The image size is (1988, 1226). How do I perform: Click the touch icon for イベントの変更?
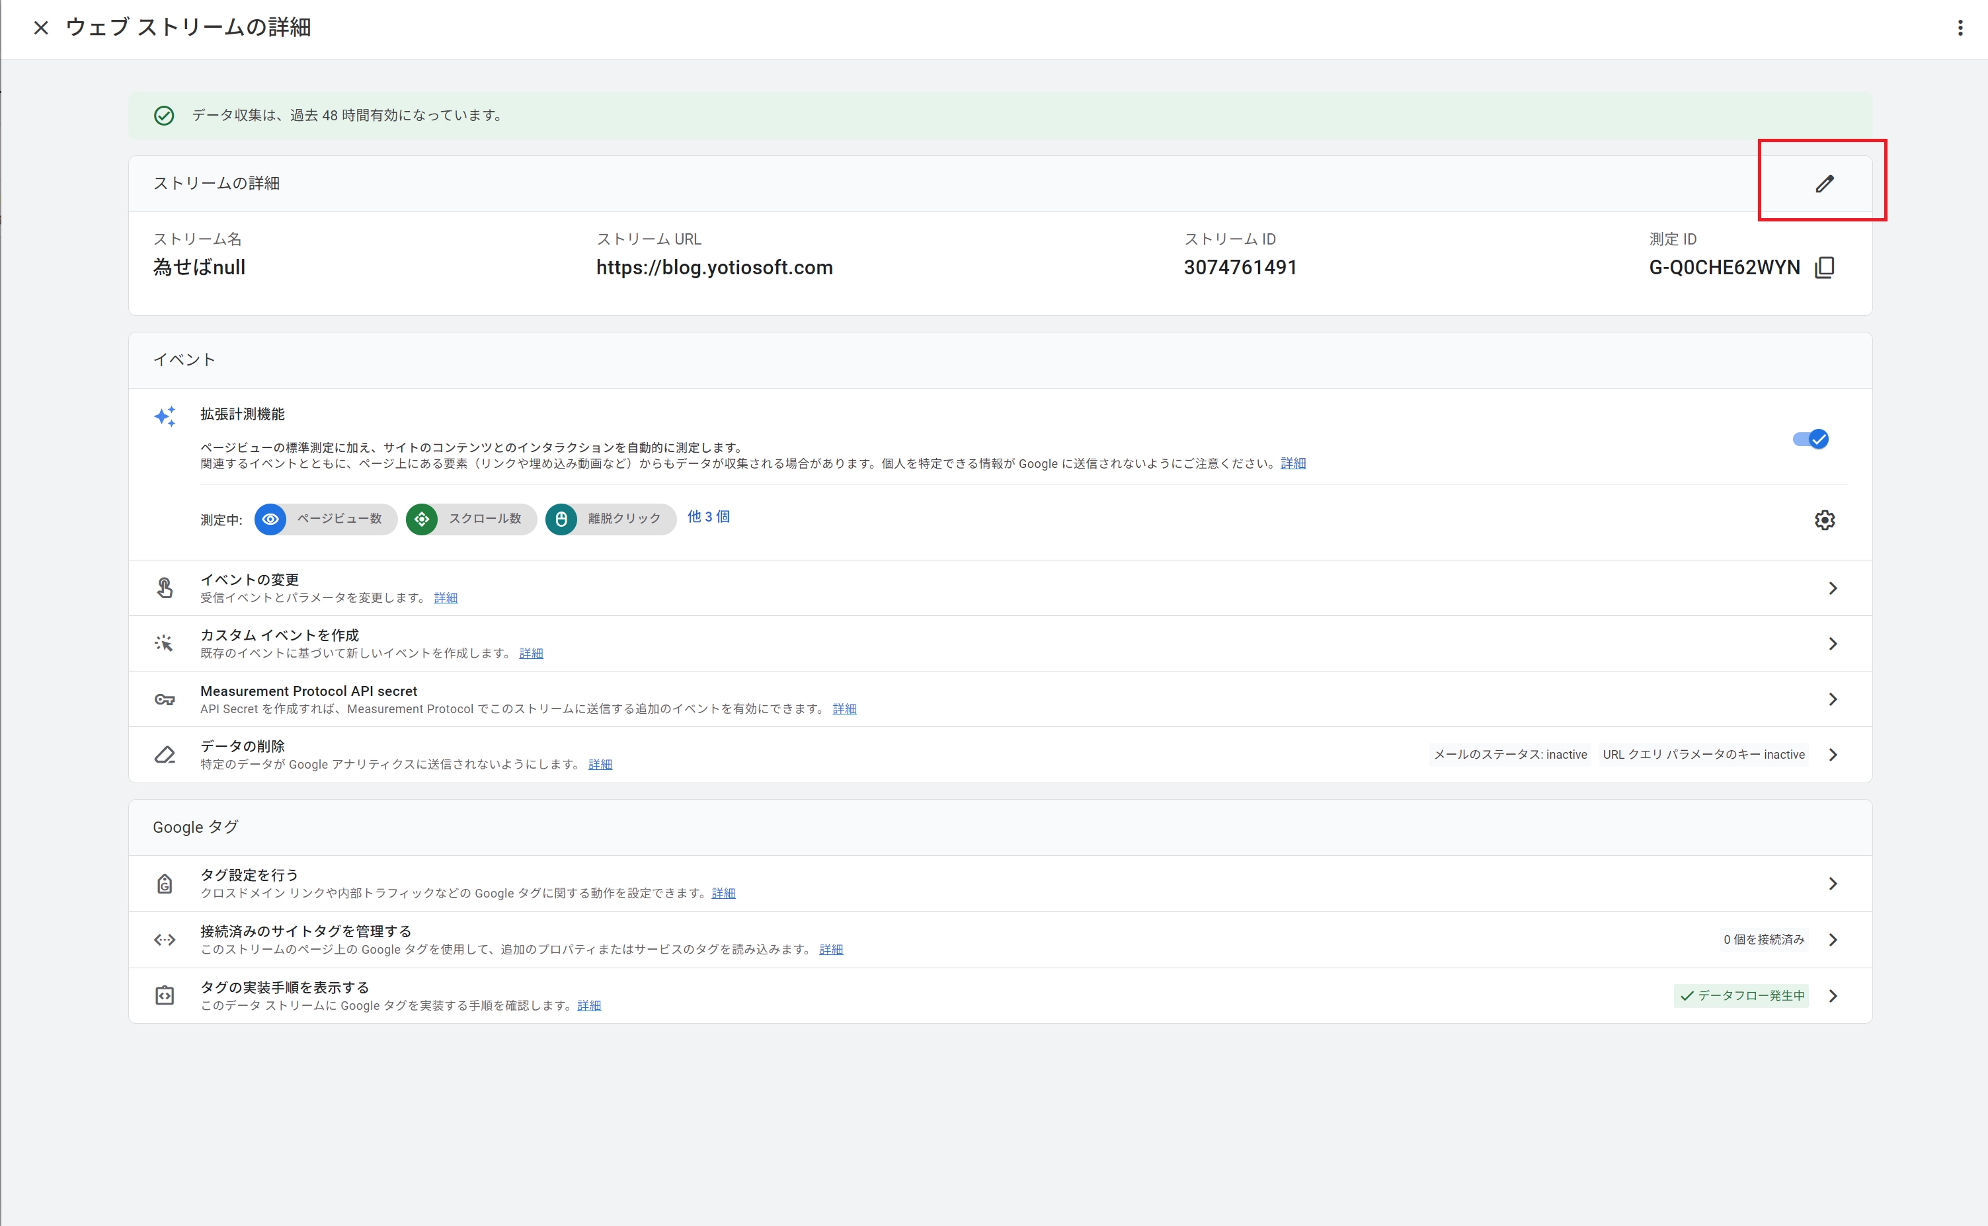[x=165, y=588]
